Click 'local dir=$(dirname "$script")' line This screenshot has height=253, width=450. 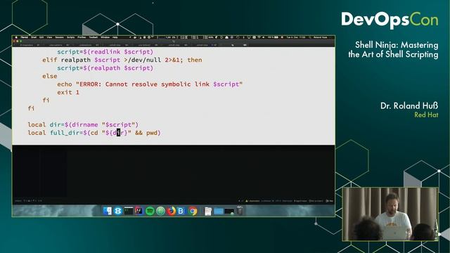point(83,125)
